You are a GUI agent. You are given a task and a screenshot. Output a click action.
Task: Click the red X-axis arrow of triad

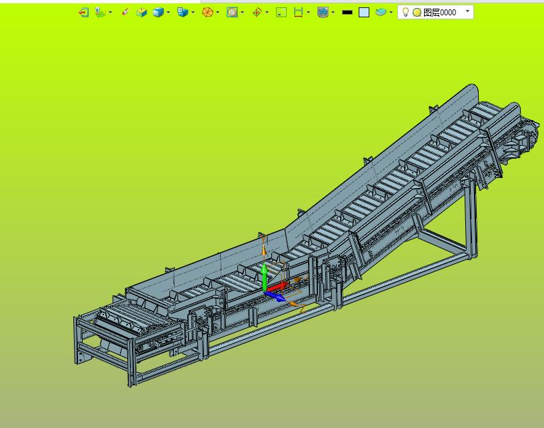(277, 287)
